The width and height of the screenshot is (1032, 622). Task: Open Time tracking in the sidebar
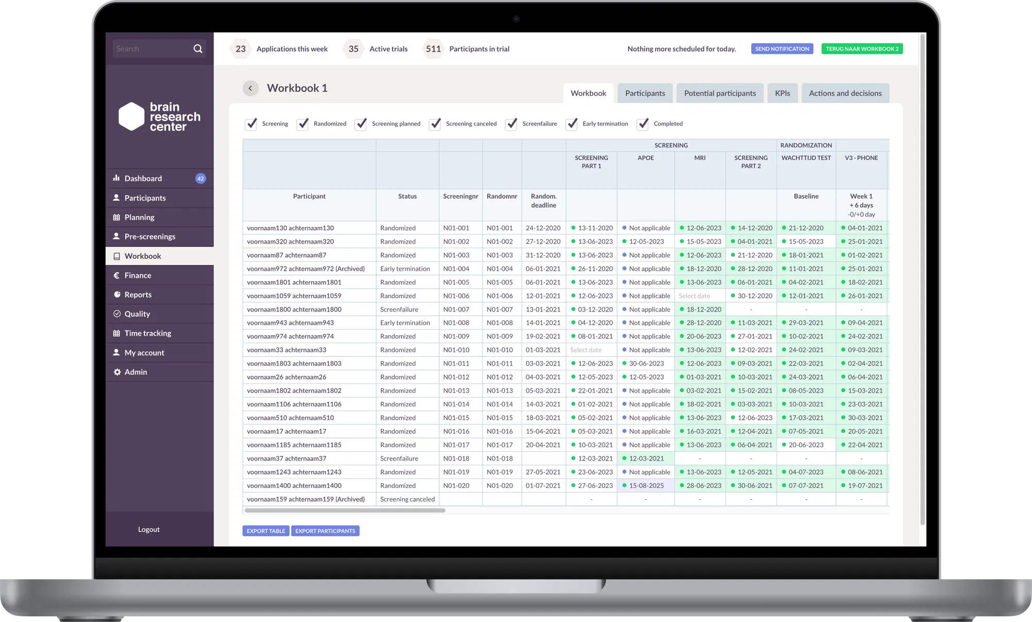[x=159, y=333]
